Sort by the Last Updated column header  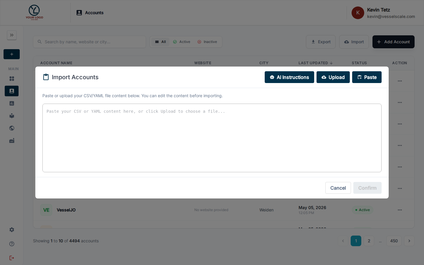pos(316,63)
